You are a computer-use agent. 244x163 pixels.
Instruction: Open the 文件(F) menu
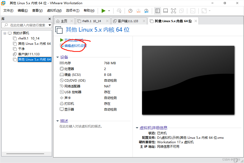pos(8,11)
